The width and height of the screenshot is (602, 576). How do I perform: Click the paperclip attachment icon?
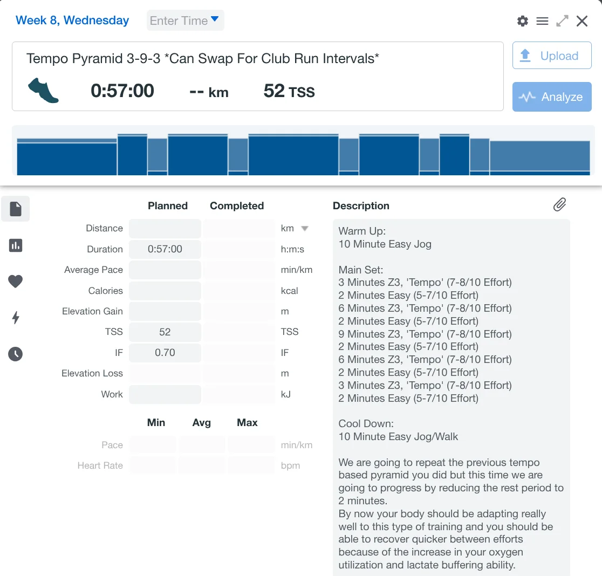(x=560, y=204)
